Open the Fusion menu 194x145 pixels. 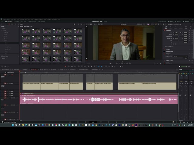coord(41,19)
